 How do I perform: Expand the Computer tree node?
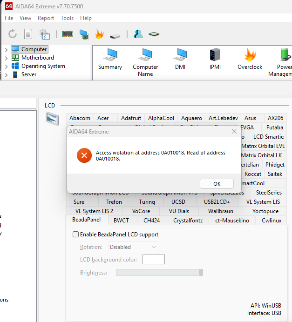pos(6,50)
